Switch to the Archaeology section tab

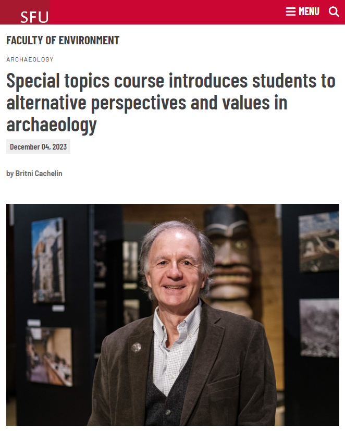pos(30,59)
